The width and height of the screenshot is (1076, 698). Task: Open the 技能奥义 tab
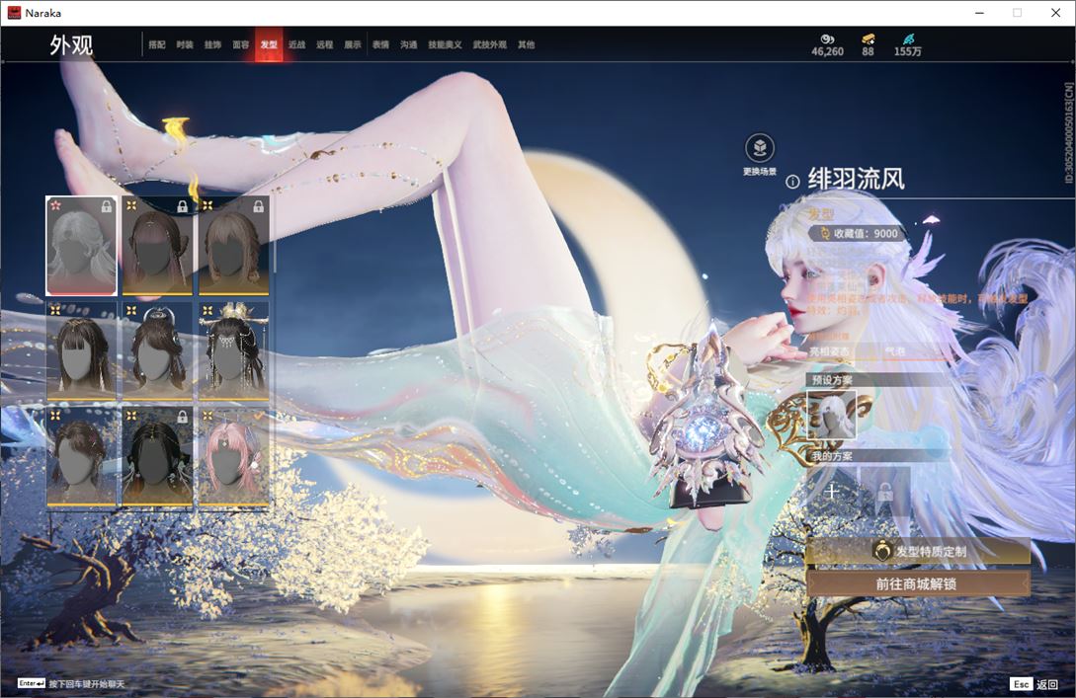point(446,44)
